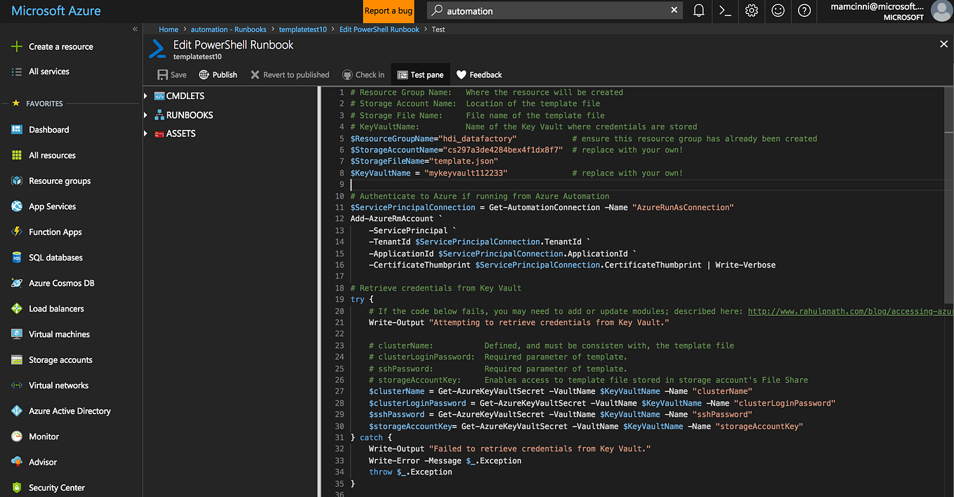Open the help question mark icon
954x497 pixels.
point(804,11)
